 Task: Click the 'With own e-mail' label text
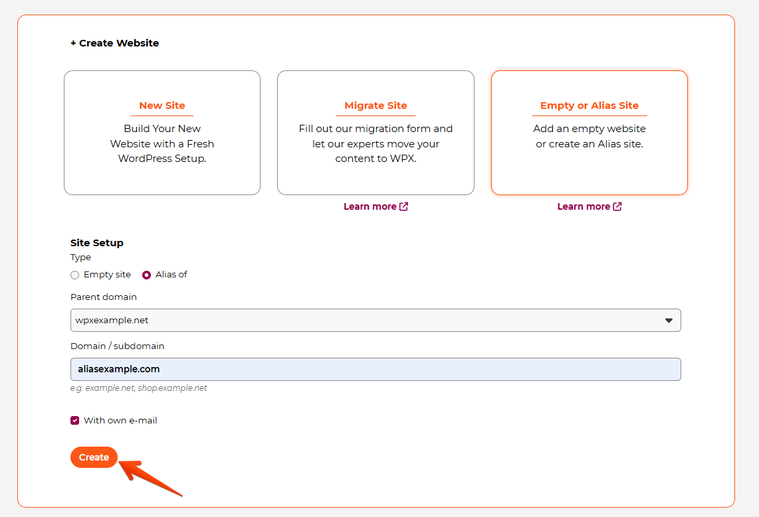(x=120, y=420)
